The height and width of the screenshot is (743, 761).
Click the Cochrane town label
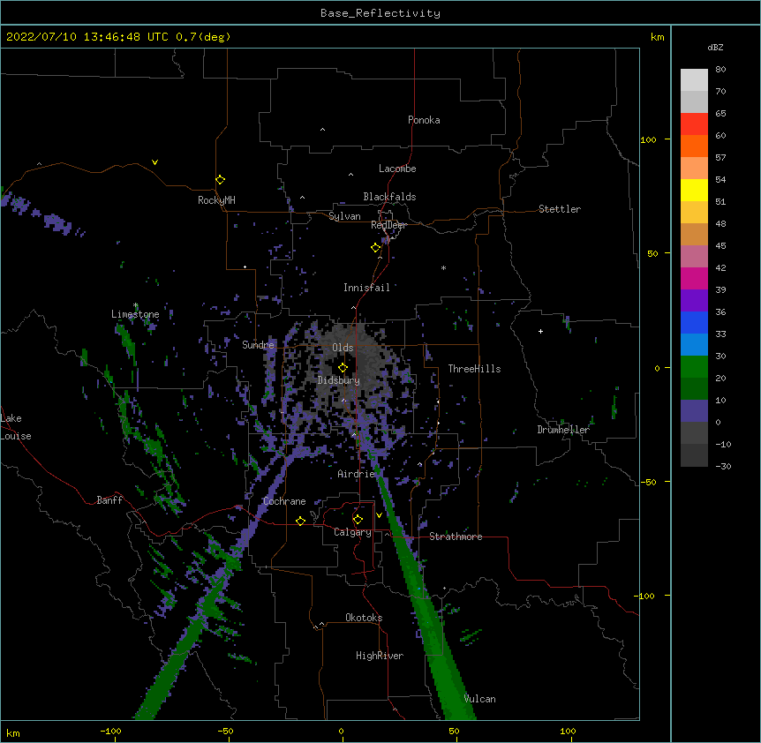pos(284,501)
